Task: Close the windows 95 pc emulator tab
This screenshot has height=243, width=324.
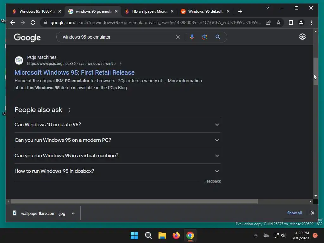Action: click(x=116, y=12)
